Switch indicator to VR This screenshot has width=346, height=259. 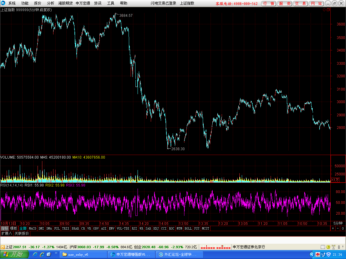[x=89, y=228]
